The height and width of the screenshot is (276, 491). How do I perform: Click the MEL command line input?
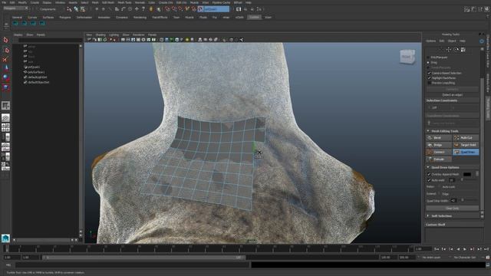(x=132, y=264)
